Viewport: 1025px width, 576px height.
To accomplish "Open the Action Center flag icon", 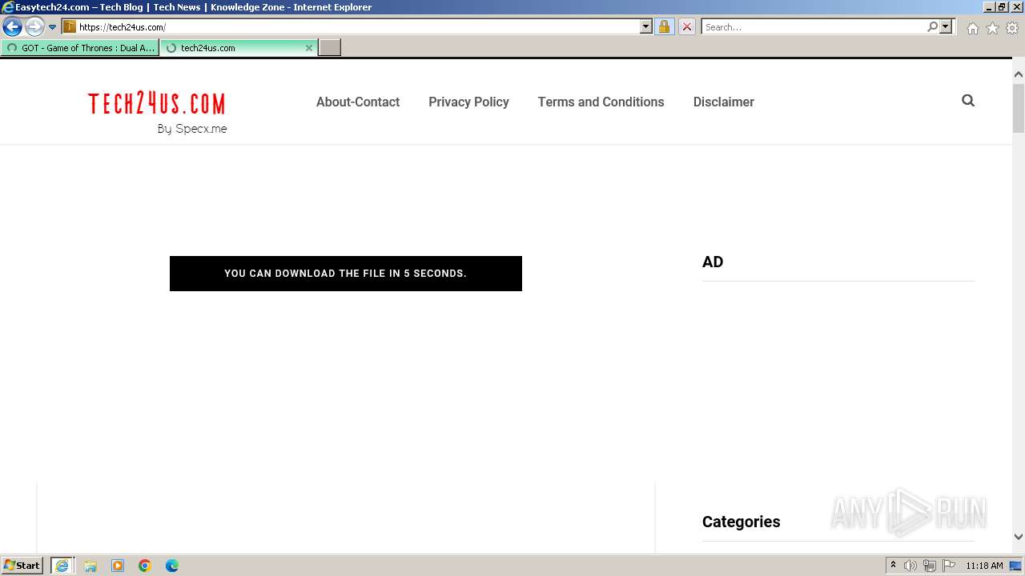I will click(949, 566).
